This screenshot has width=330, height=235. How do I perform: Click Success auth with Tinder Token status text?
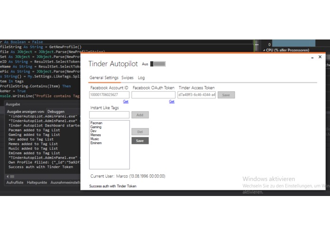point(113,186)
